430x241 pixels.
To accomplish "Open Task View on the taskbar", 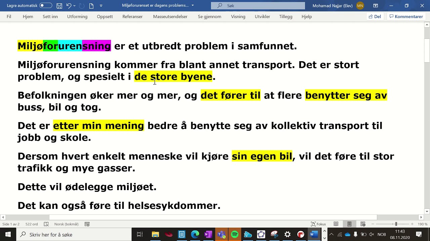I will [140, 235].
